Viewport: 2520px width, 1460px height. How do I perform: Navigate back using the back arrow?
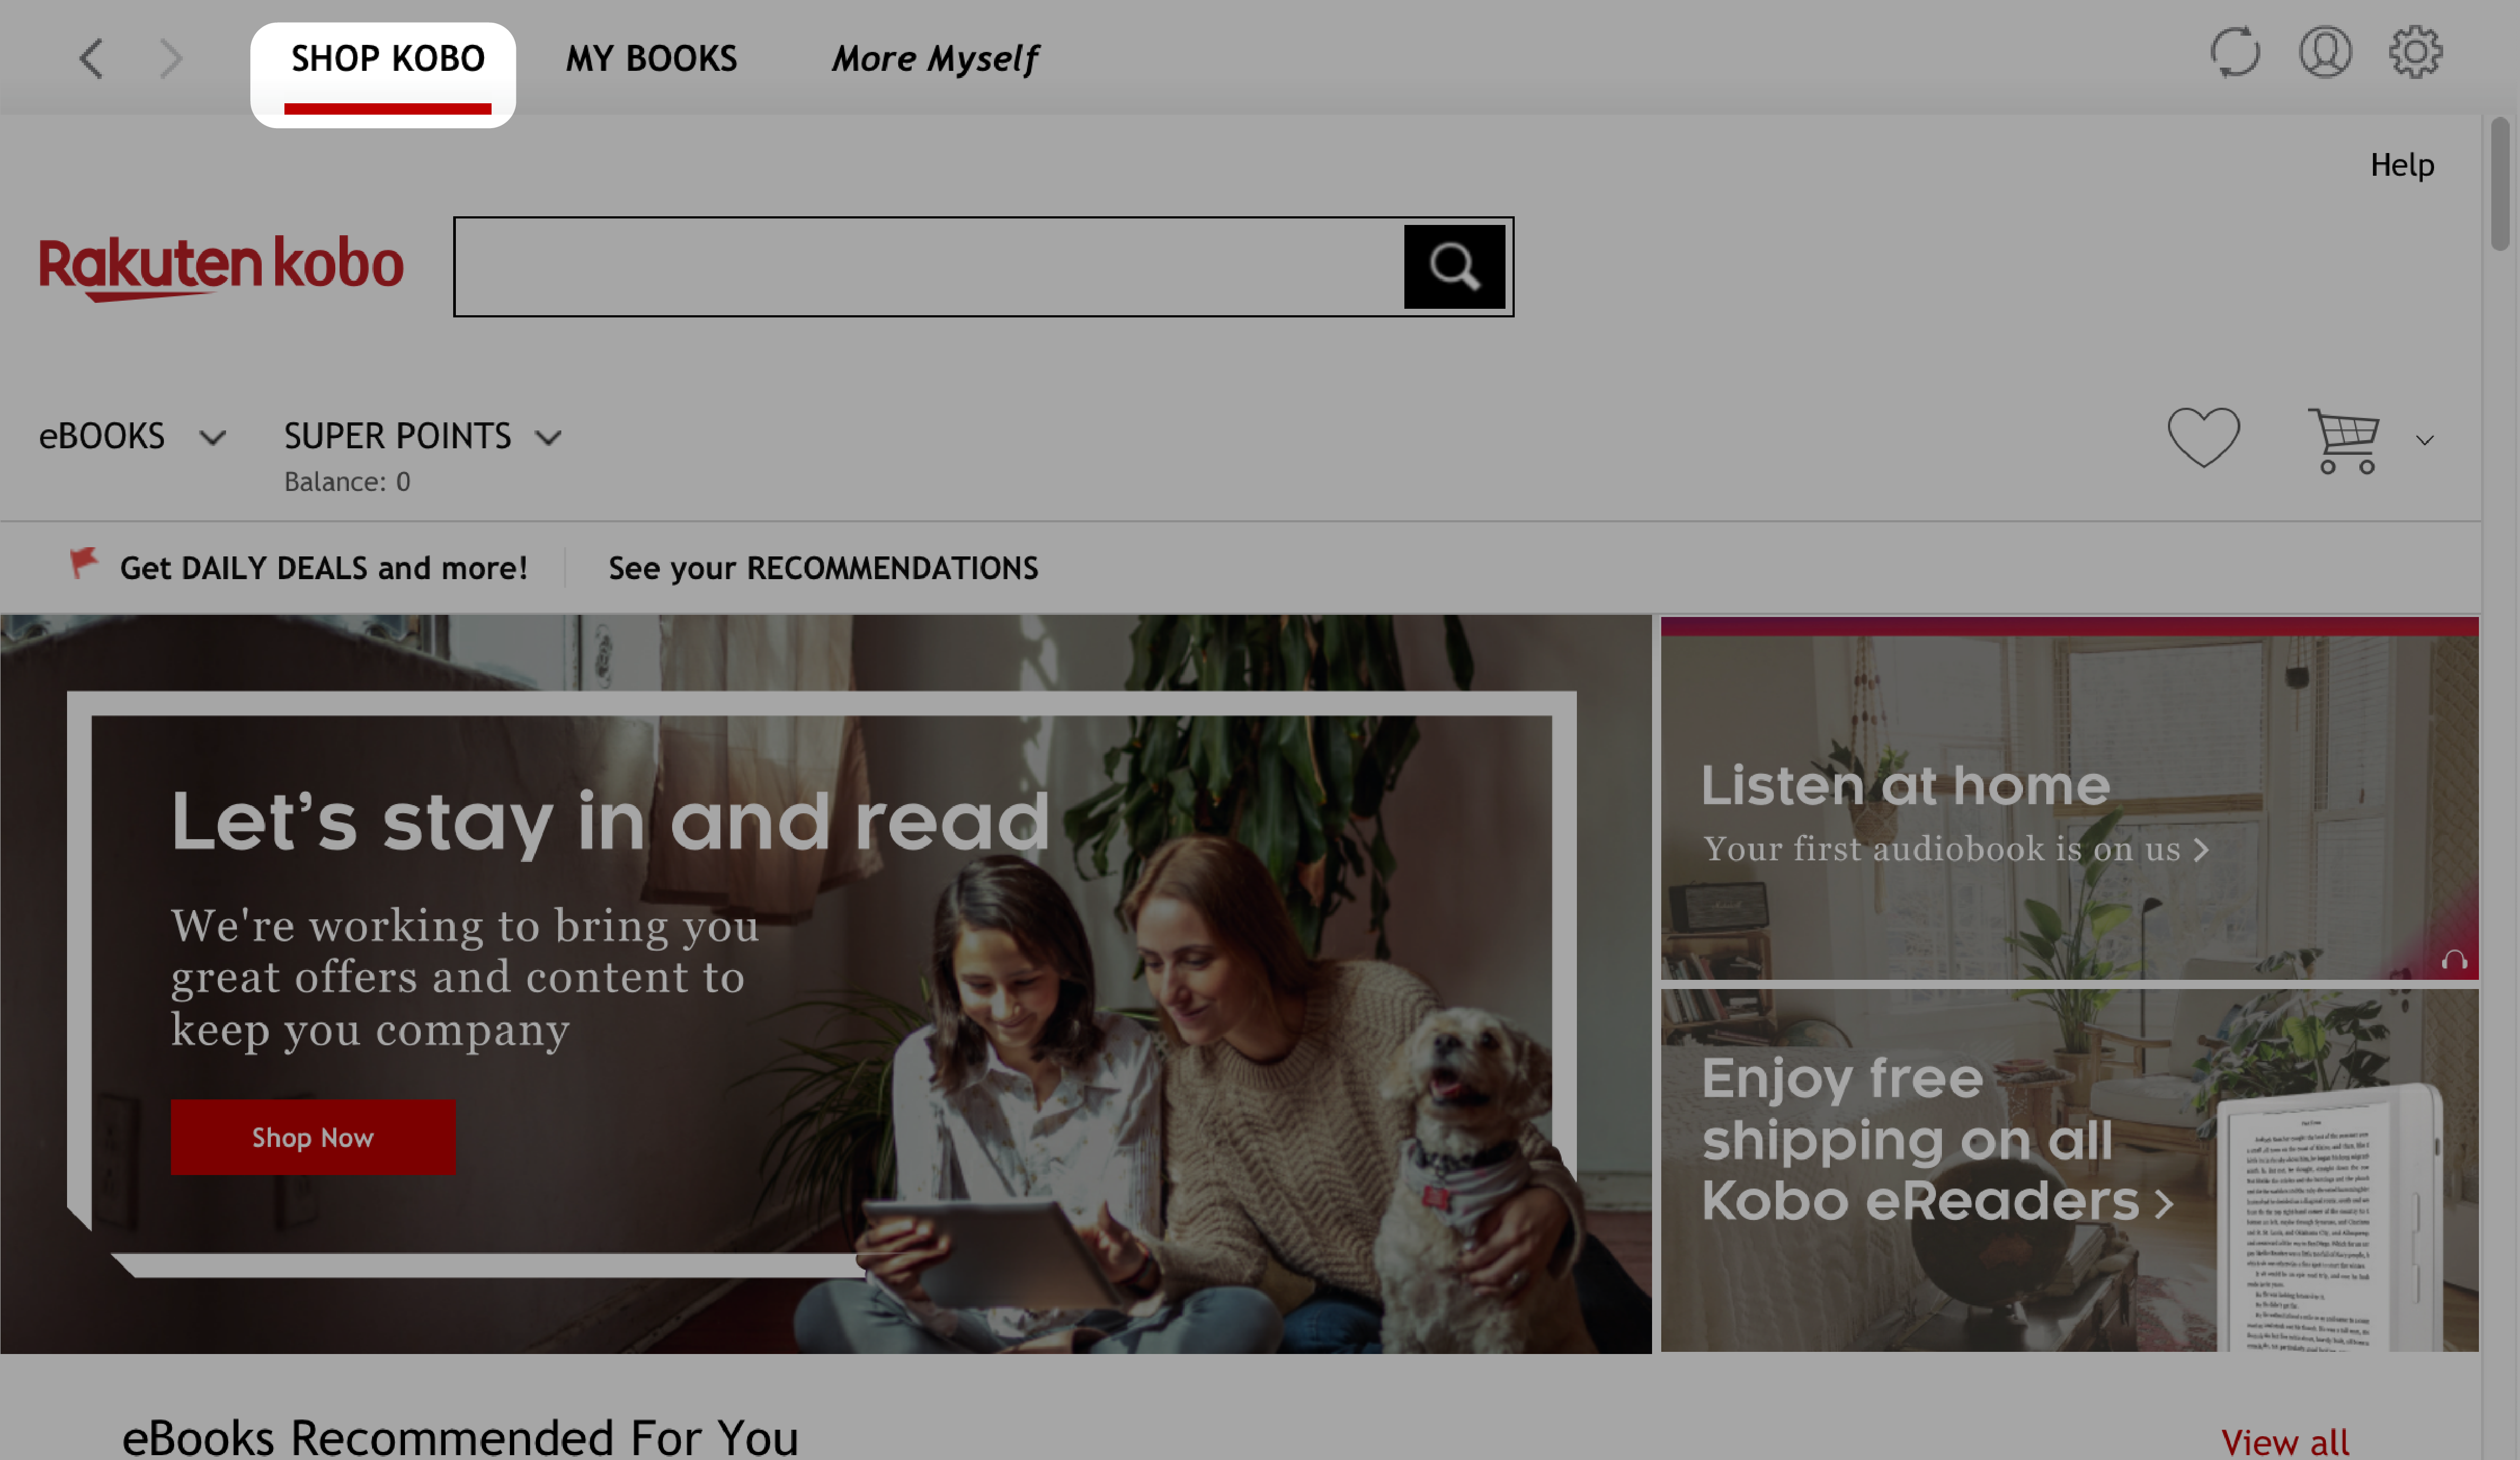(x=90, y=56)
